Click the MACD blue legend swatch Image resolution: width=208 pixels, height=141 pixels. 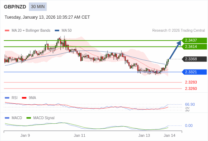coord(7,118)
